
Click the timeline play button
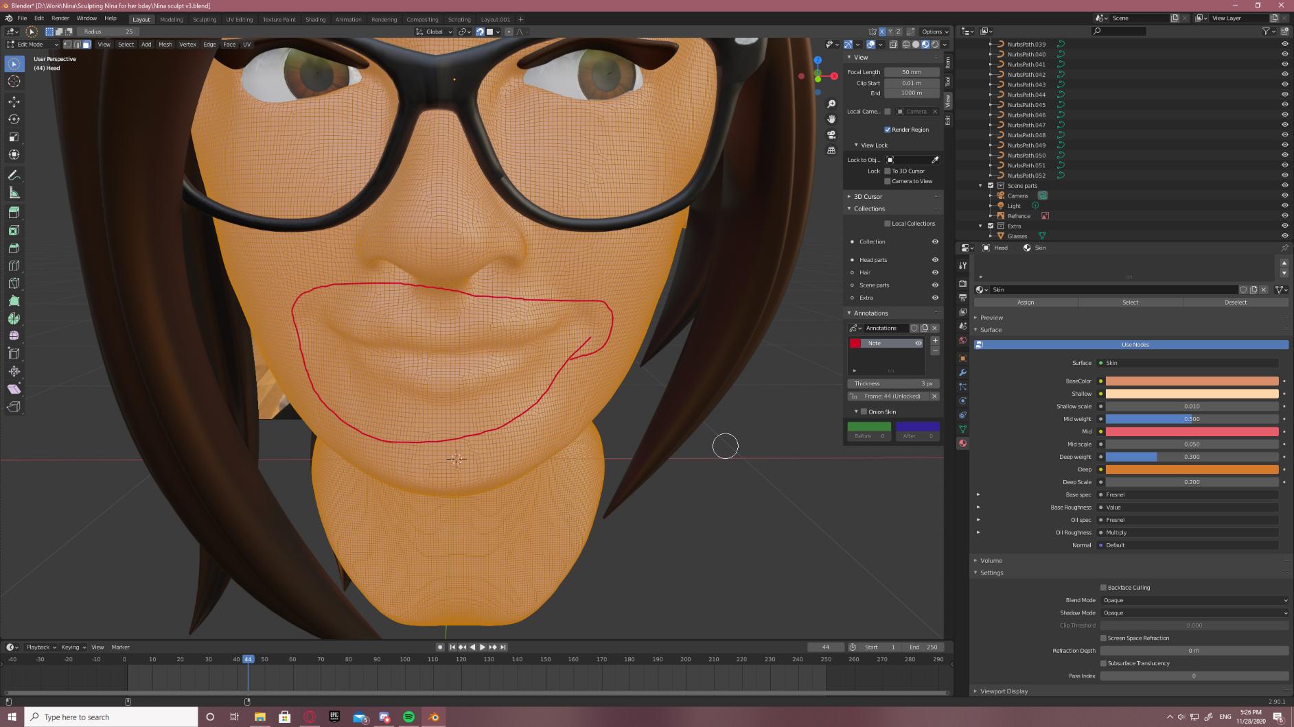coord(483,647)
